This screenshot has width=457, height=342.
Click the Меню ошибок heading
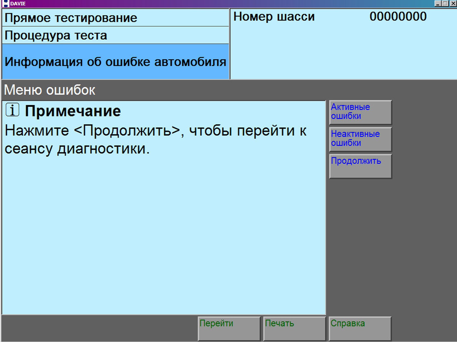point(50,90)
